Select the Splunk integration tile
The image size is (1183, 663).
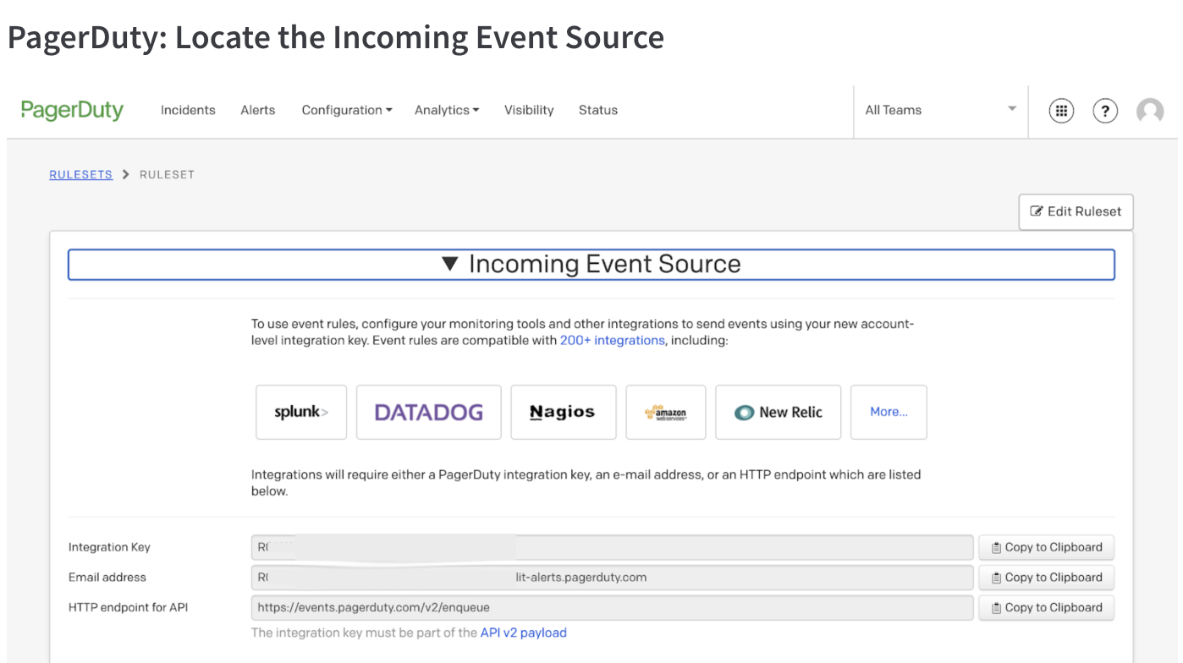pos(301,413)
